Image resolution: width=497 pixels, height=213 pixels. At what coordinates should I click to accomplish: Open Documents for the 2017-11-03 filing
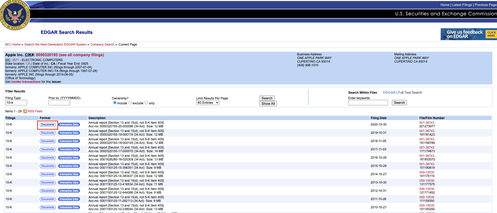(48, 150)
